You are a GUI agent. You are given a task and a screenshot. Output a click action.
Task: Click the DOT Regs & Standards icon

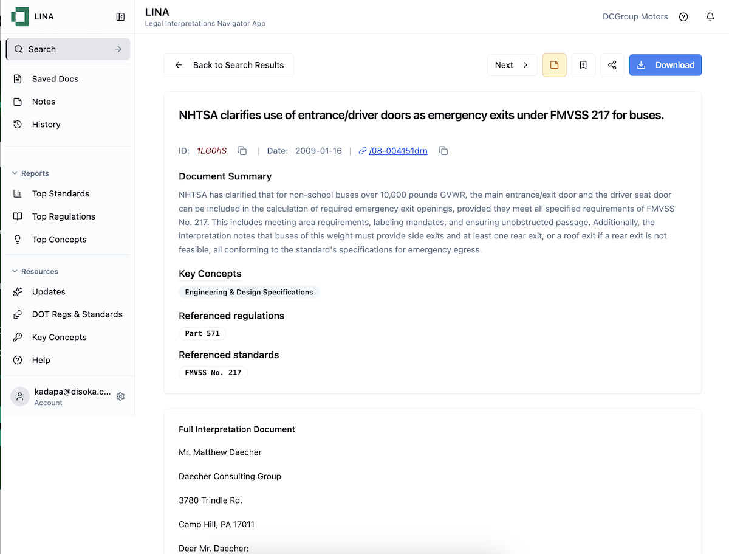pyautogui.click(x=19, y=314)
